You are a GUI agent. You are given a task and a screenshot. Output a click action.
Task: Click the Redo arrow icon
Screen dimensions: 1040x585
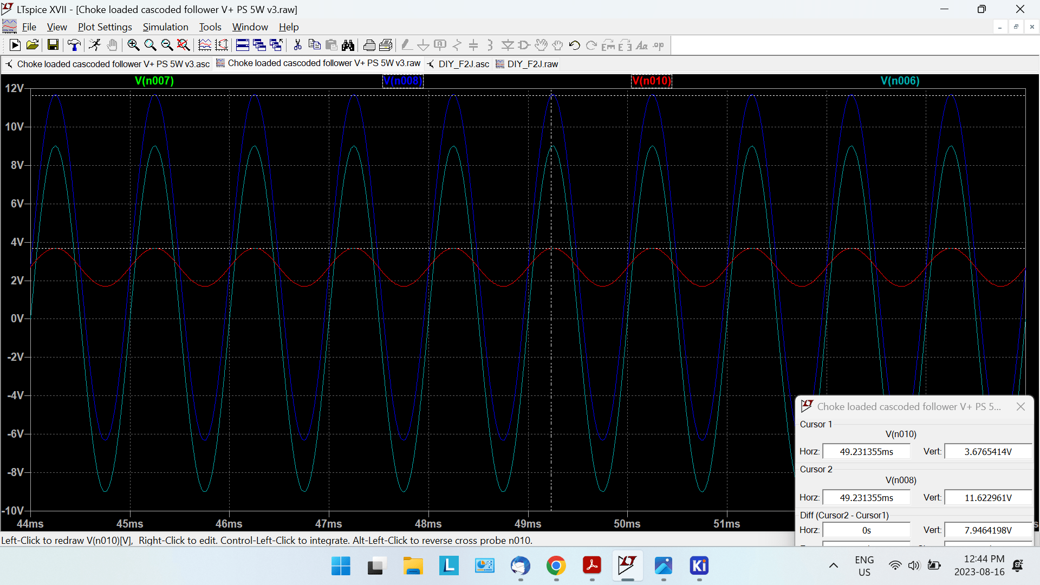click(x=591, y=45)
